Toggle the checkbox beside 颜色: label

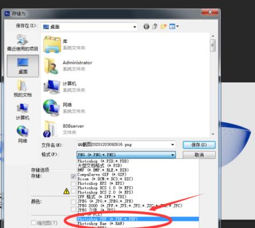pos(73,202)
